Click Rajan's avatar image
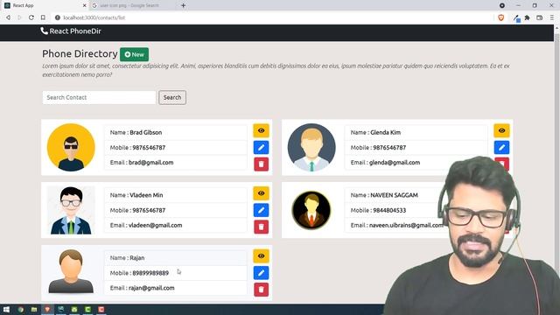 coord(71,271)
